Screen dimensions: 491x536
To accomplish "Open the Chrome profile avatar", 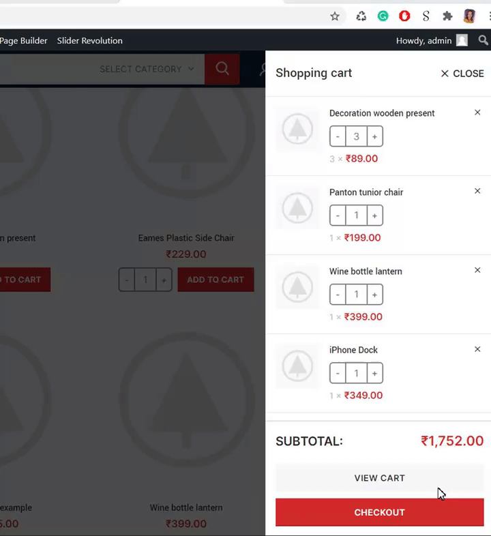I will tap(469, 16).
